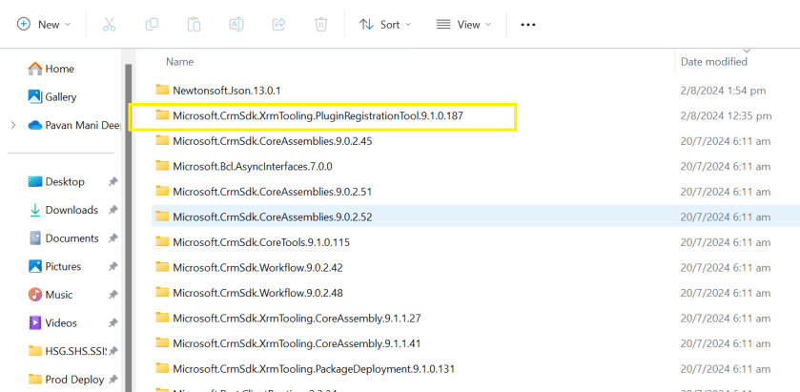800x392 pixels.
Task: Open the New item dropdown
Action: tap(43, 25)
